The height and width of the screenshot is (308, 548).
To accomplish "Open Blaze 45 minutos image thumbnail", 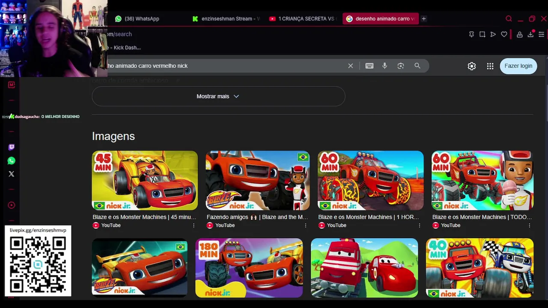I will (x=145, y=180).
